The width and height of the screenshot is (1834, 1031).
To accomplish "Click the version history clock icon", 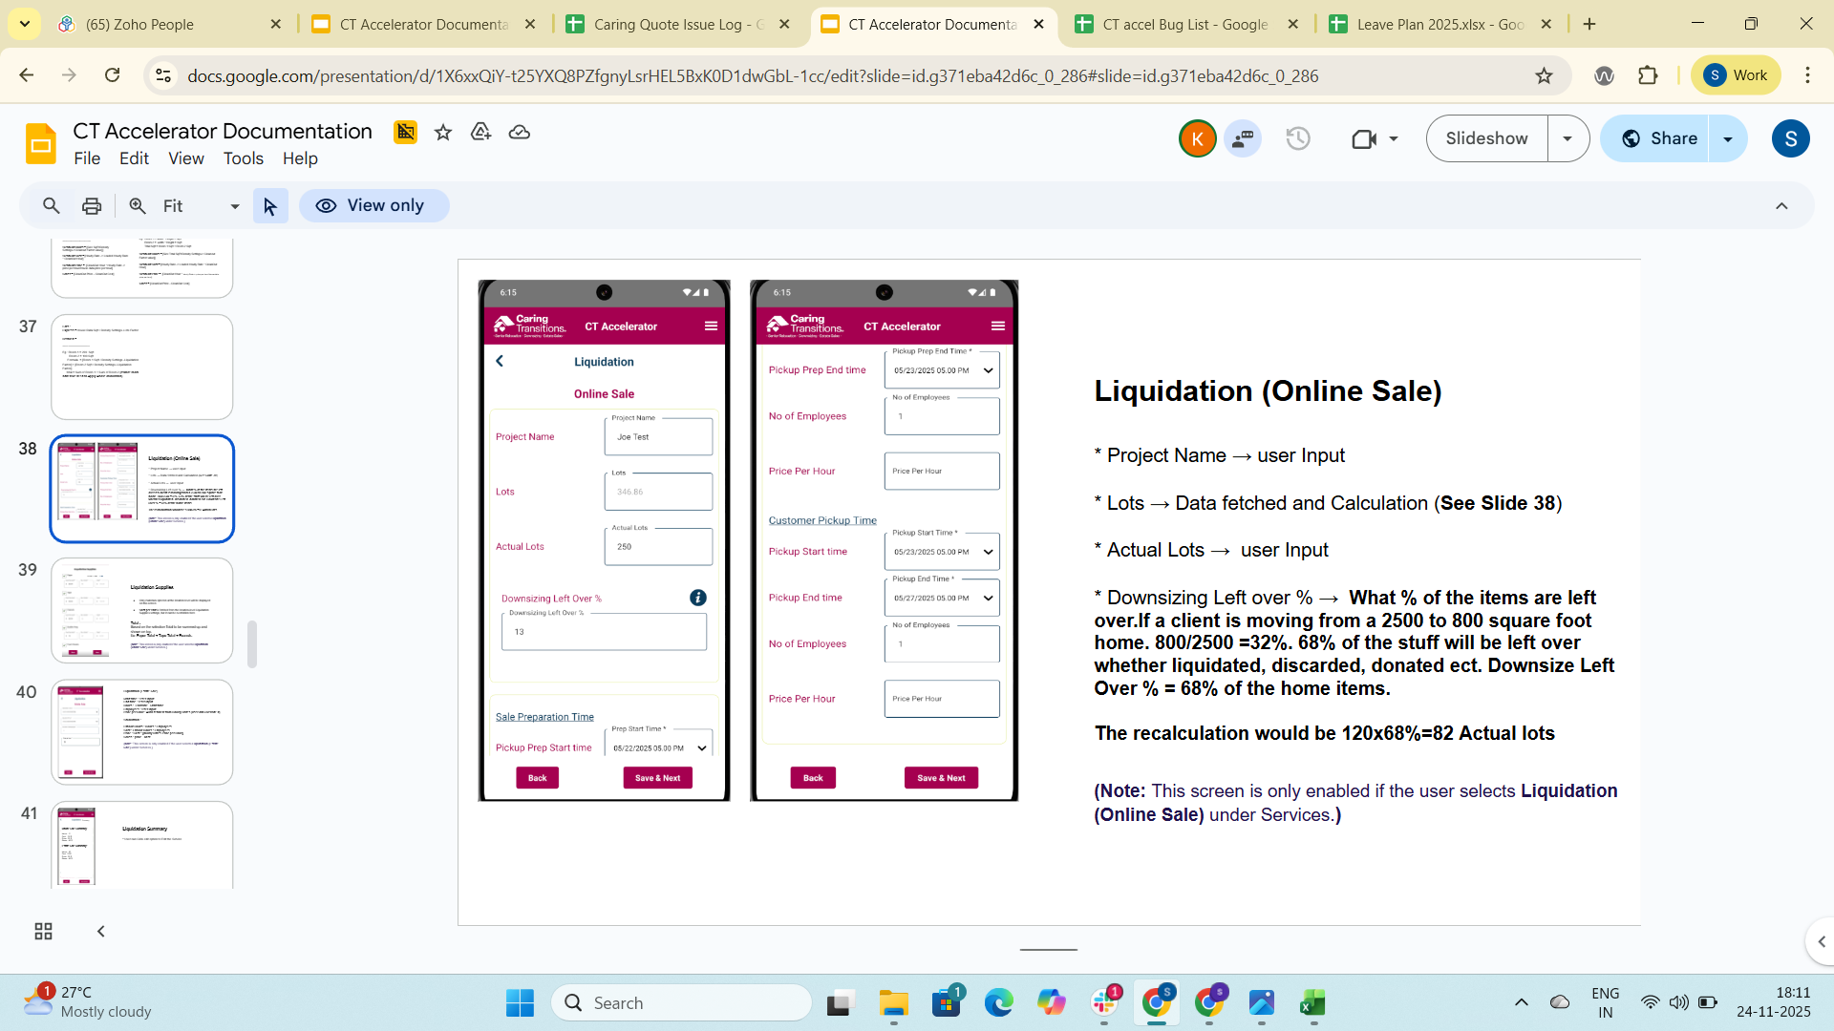I will [x=1297, y=139].
